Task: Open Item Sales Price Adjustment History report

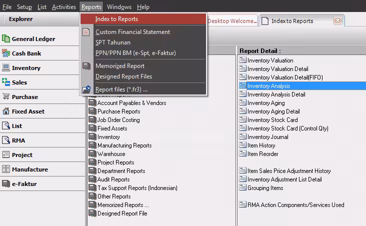Action: [289, 171]
